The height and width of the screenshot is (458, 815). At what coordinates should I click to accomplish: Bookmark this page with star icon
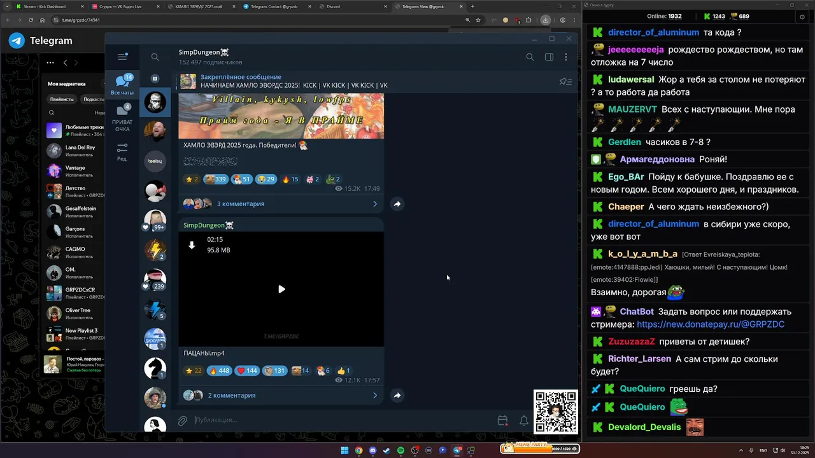[x=478, y=20]
